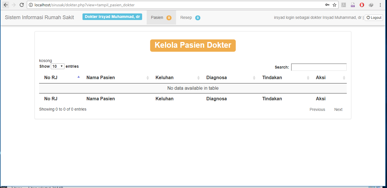Click the Sistem Informasi Rumah Sakit brand link
Screen dimensions: 387x188
(39, 17)
